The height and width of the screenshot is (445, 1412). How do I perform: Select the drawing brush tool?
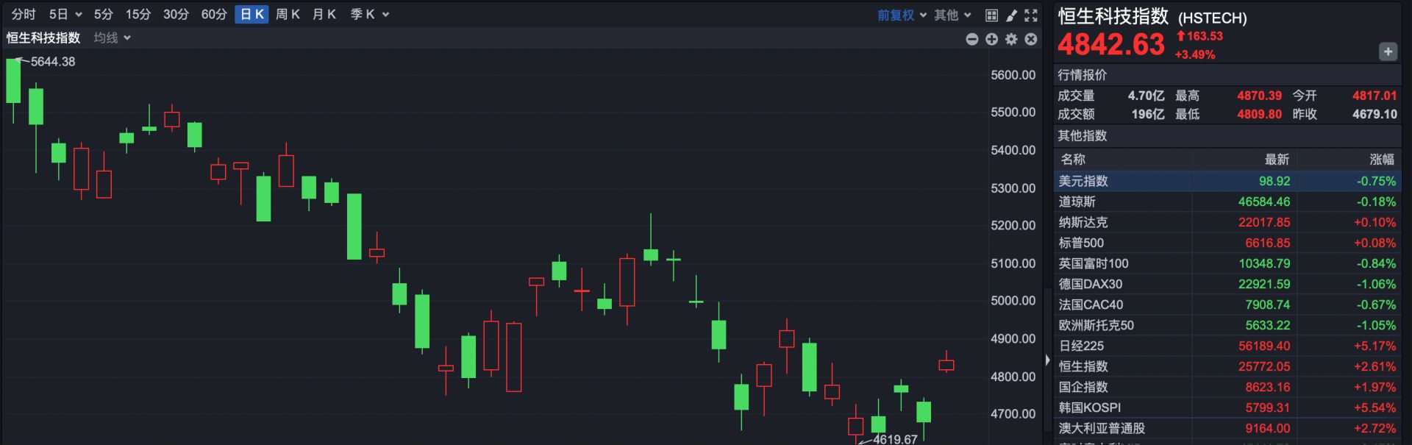[1011, 15]
